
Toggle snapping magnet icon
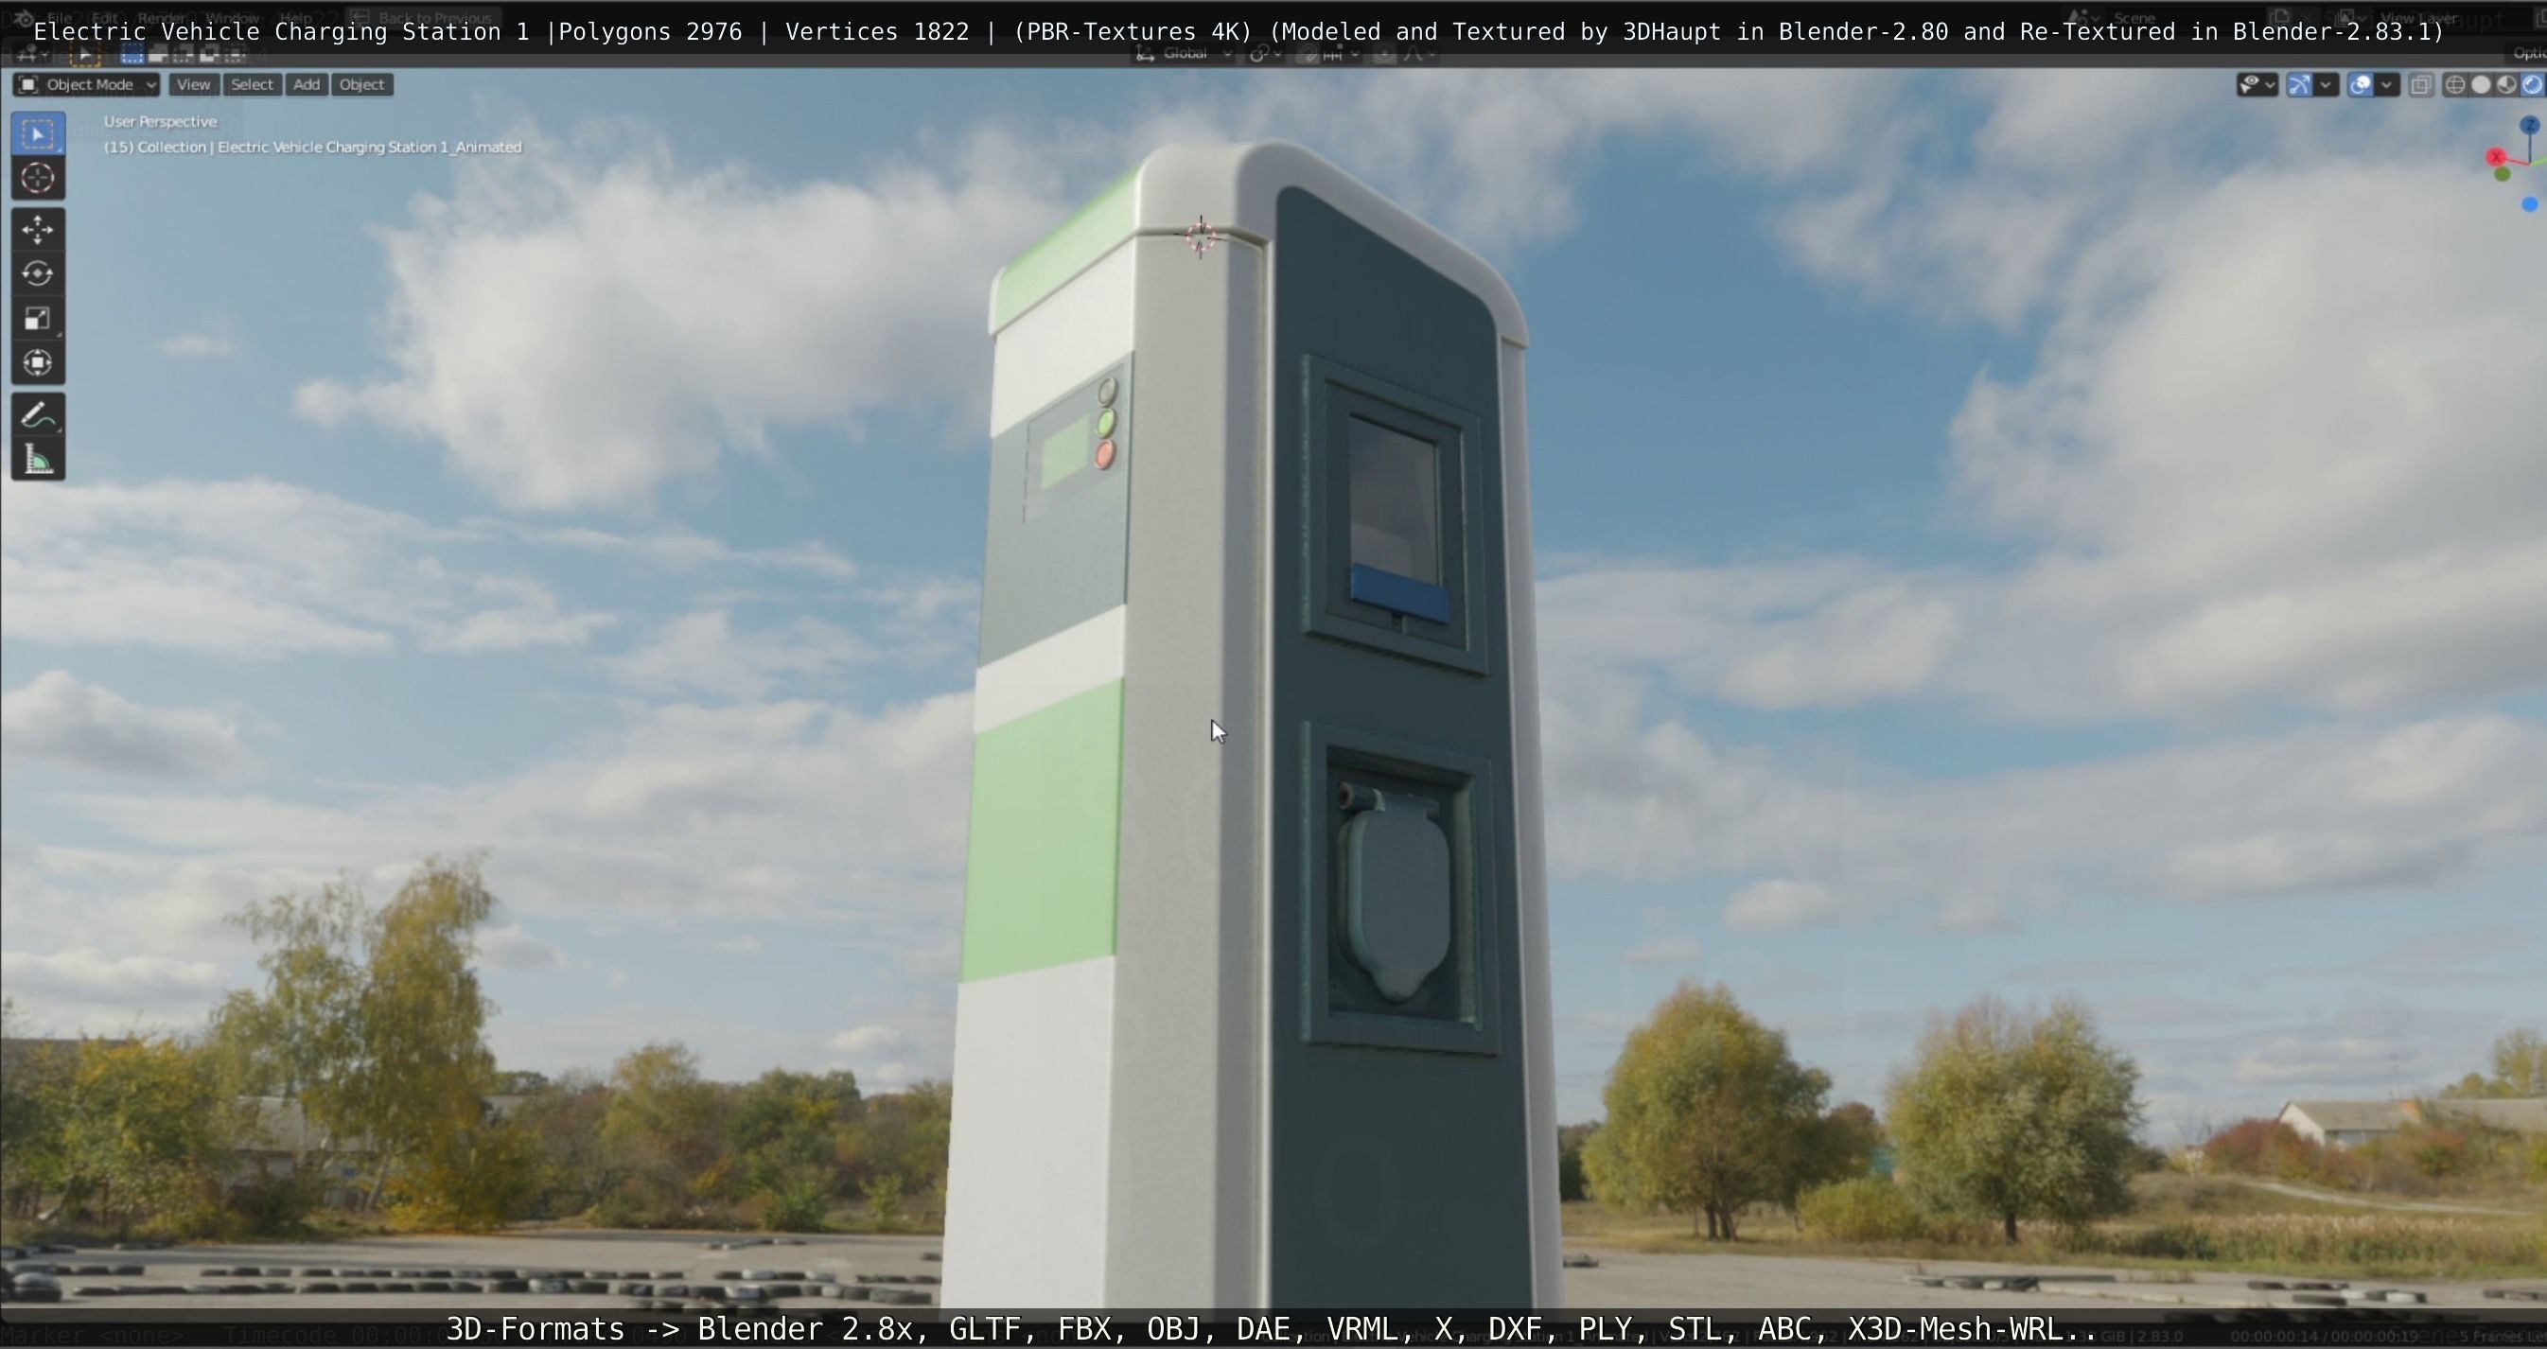[x=1308, y=53]
